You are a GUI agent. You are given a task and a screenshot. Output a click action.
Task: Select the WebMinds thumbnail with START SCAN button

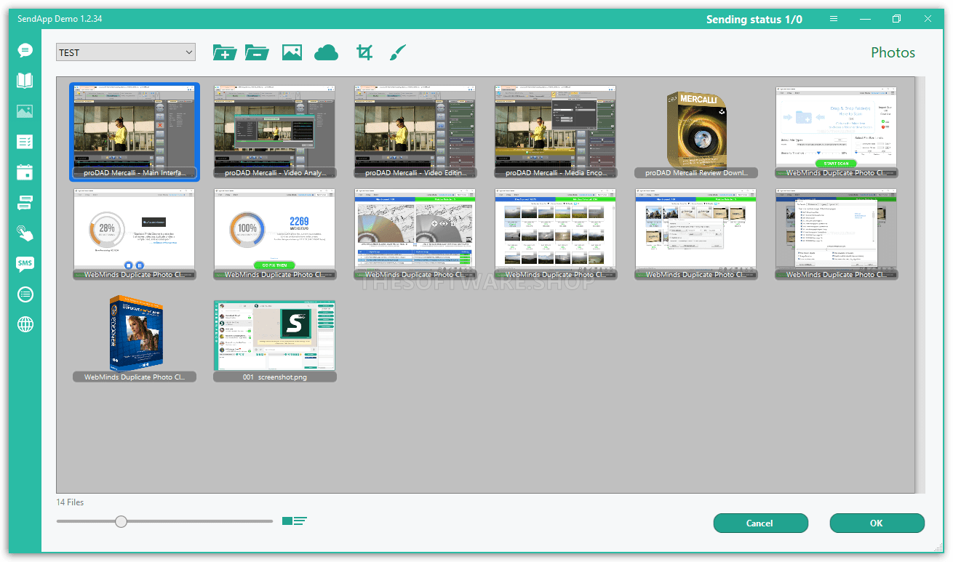837,132
